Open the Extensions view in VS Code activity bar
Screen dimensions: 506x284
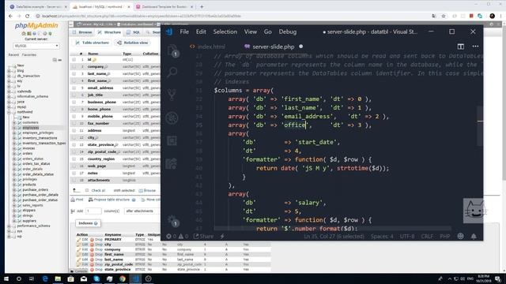(x=172, y=140)
